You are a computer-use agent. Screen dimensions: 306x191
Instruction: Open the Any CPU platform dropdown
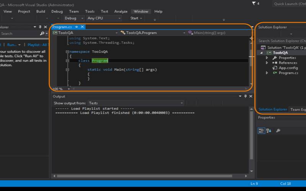point(104,18)
